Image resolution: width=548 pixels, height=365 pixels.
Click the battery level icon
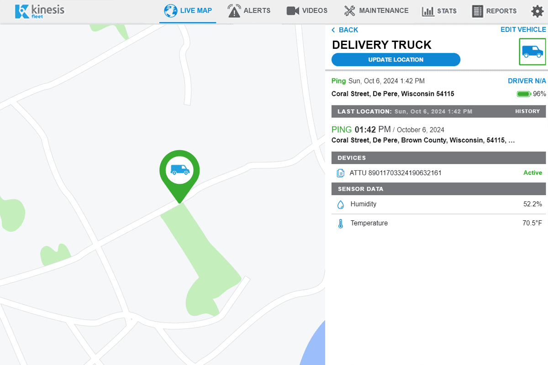tap(523, 94)
